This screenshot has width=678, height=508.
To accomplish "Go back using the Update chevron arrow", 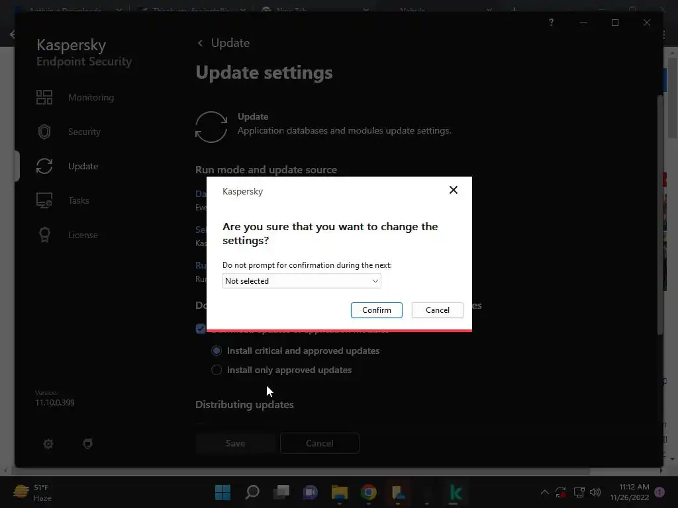I will (200, 43).
